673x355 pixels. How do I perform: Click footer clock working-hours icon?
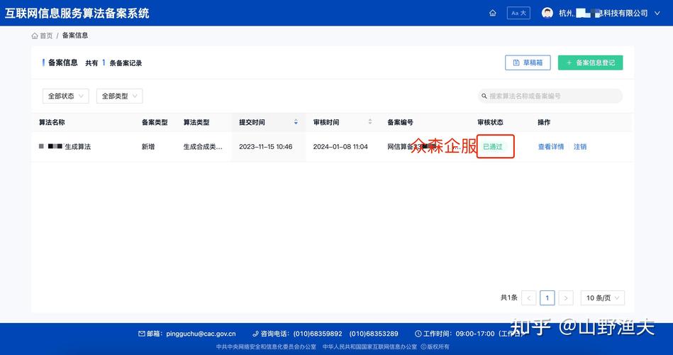(418, 334)
